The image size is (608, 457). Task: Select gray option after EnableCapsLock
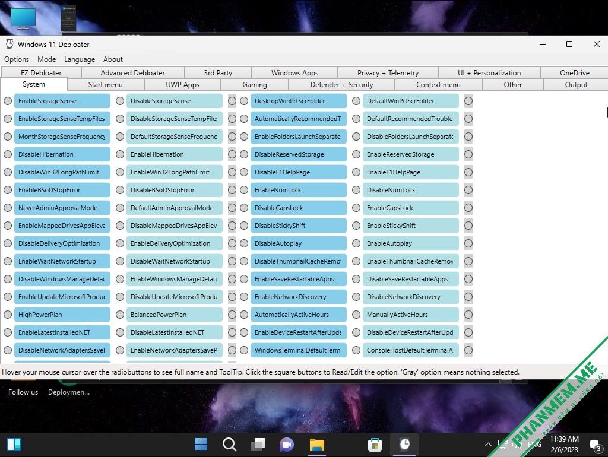coord(468,208)
